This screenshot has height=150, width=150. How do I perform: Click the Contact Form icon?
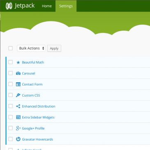click(x=18, y=84)
